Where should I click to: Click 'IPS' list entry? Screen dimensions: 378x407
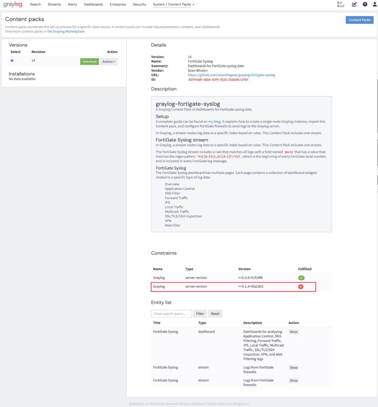[x=167, y=202]
